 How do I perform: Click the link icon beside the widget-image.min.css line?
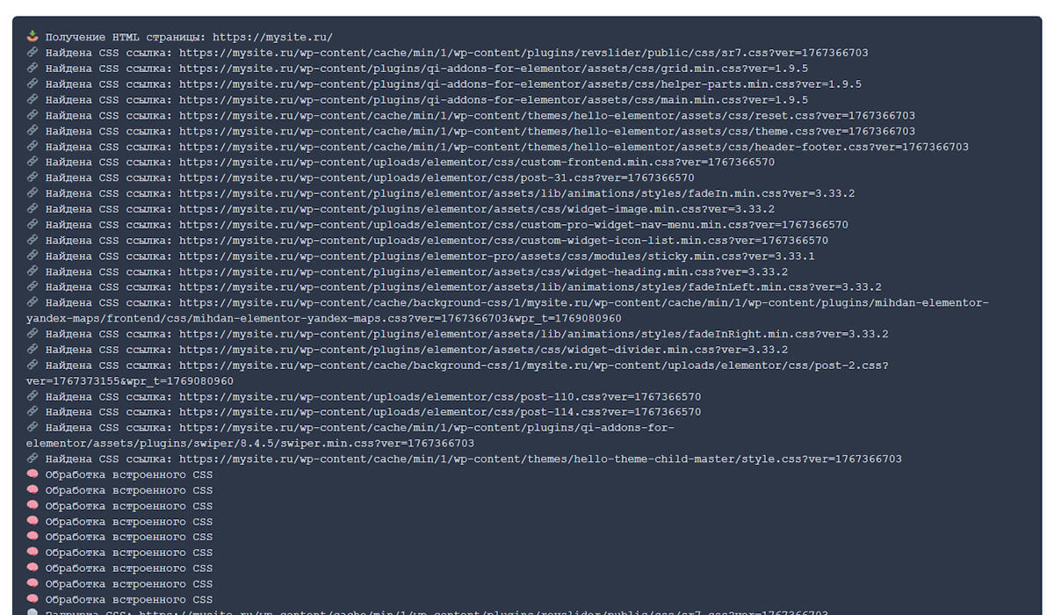click(32, 209)
